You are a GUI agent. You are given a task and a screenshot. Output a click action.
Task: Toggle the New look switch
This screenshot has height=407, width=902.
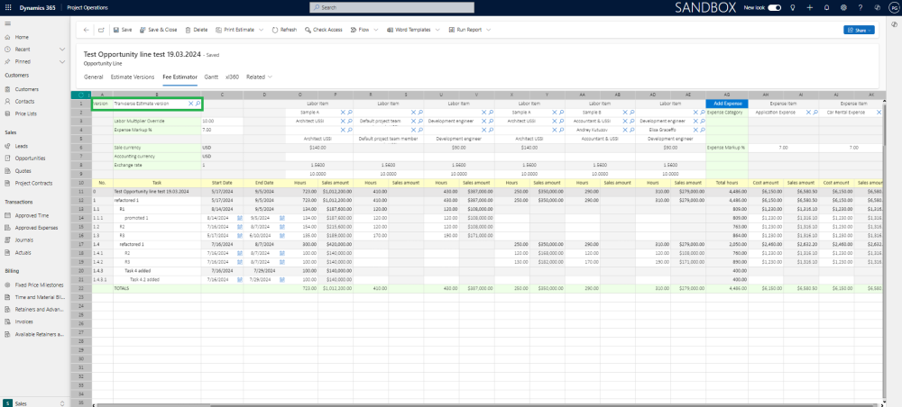click(x=774, y=7)
